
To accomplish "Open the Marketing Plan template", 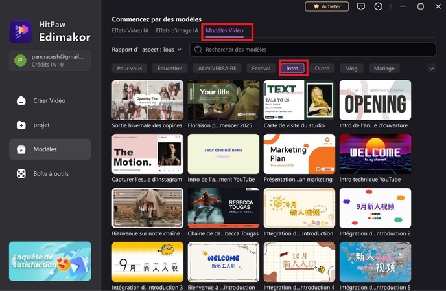I will click(299, 154).
